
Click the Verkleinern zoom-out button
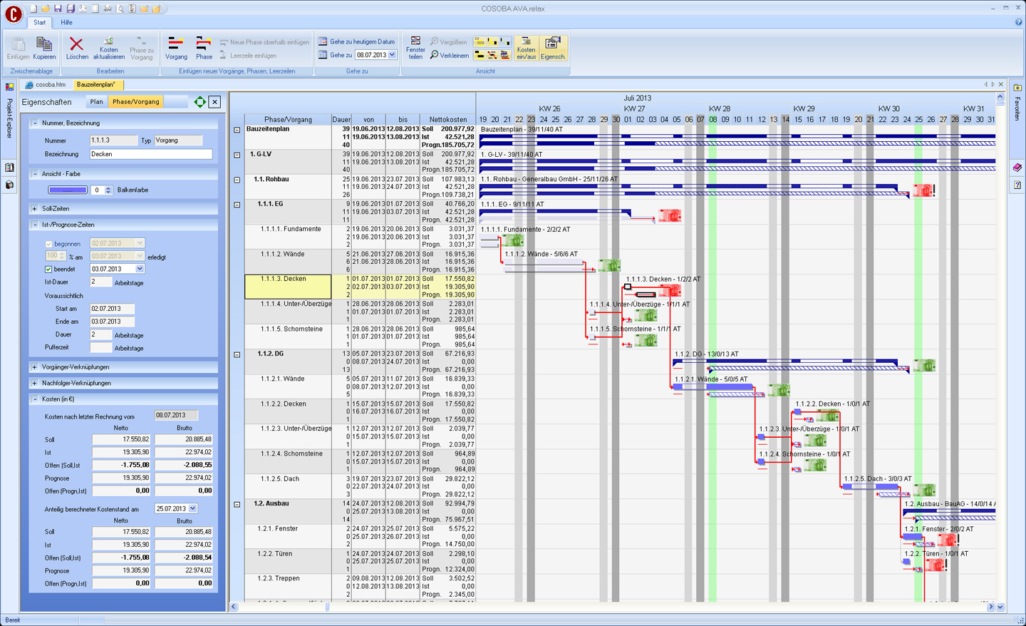point(449,55)
